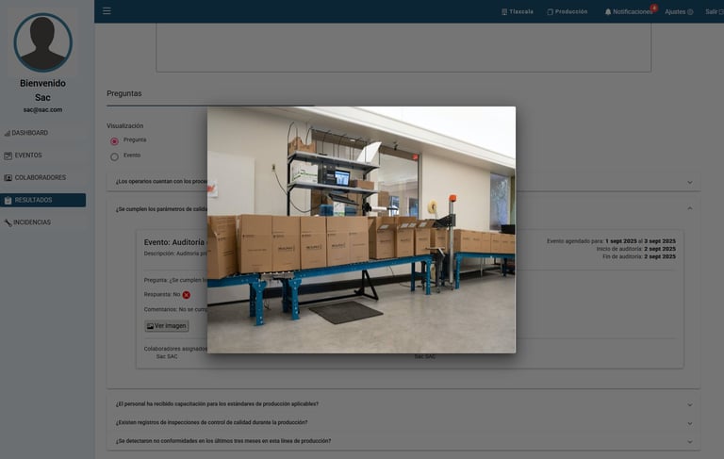
Task: Open the Incidencias menu item
Action: coord(43,222)
